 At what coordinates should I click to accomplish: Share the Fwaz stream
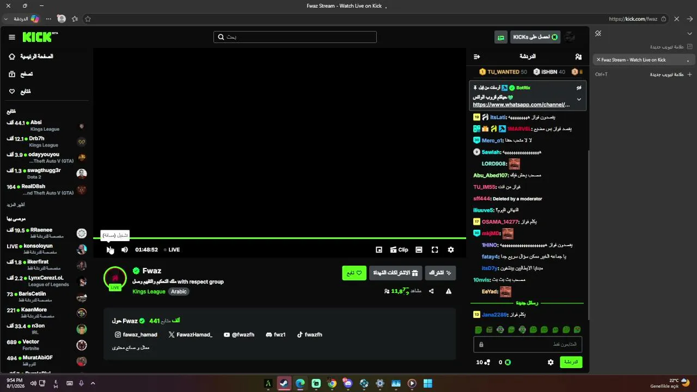pyautogui.click(x=431, y=291)
